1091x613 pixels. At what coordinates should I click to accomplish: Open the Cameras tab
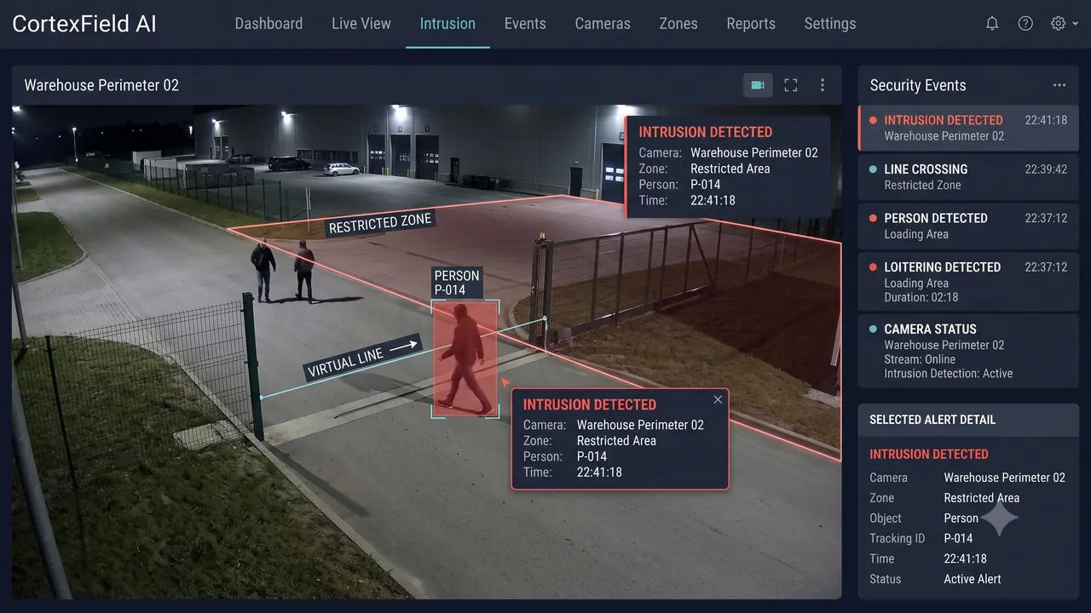pos(603,24)
